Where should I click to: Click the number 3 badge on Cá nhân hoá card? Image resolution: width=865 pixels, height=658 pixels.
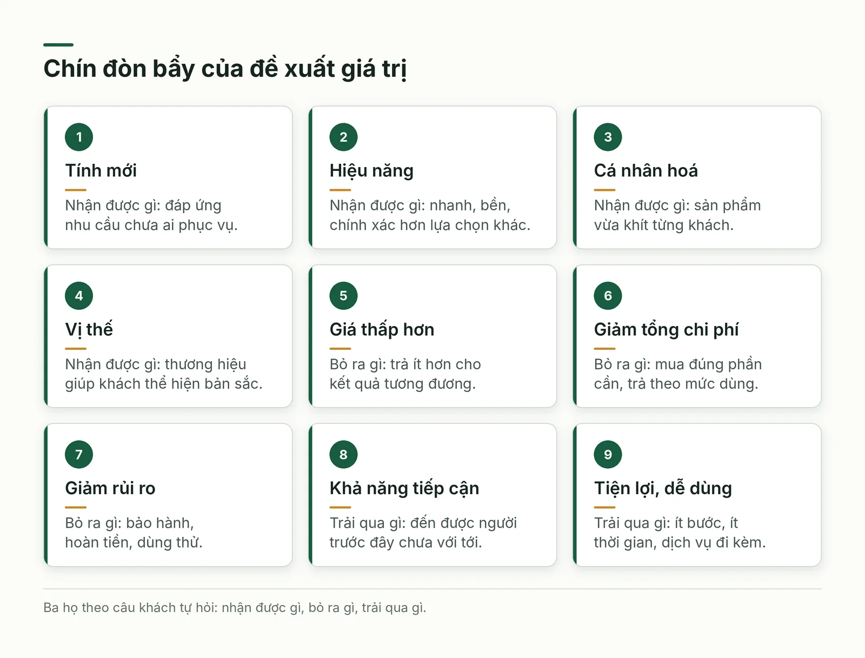[608, 137]
